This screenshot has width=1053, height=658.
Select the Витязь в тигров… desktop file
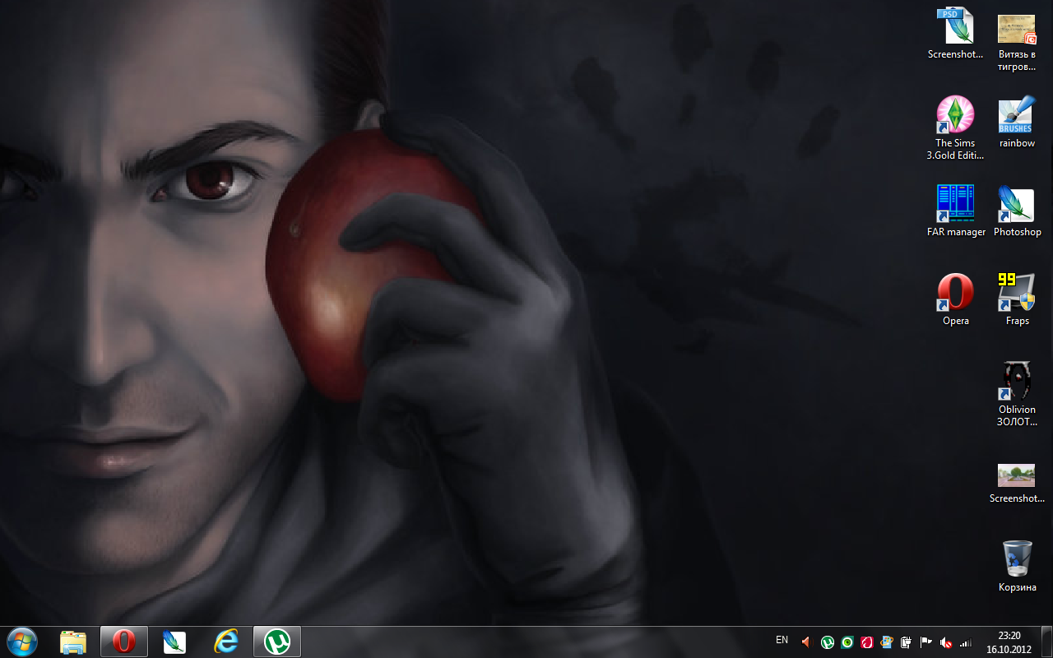(x=1017, y=29)
